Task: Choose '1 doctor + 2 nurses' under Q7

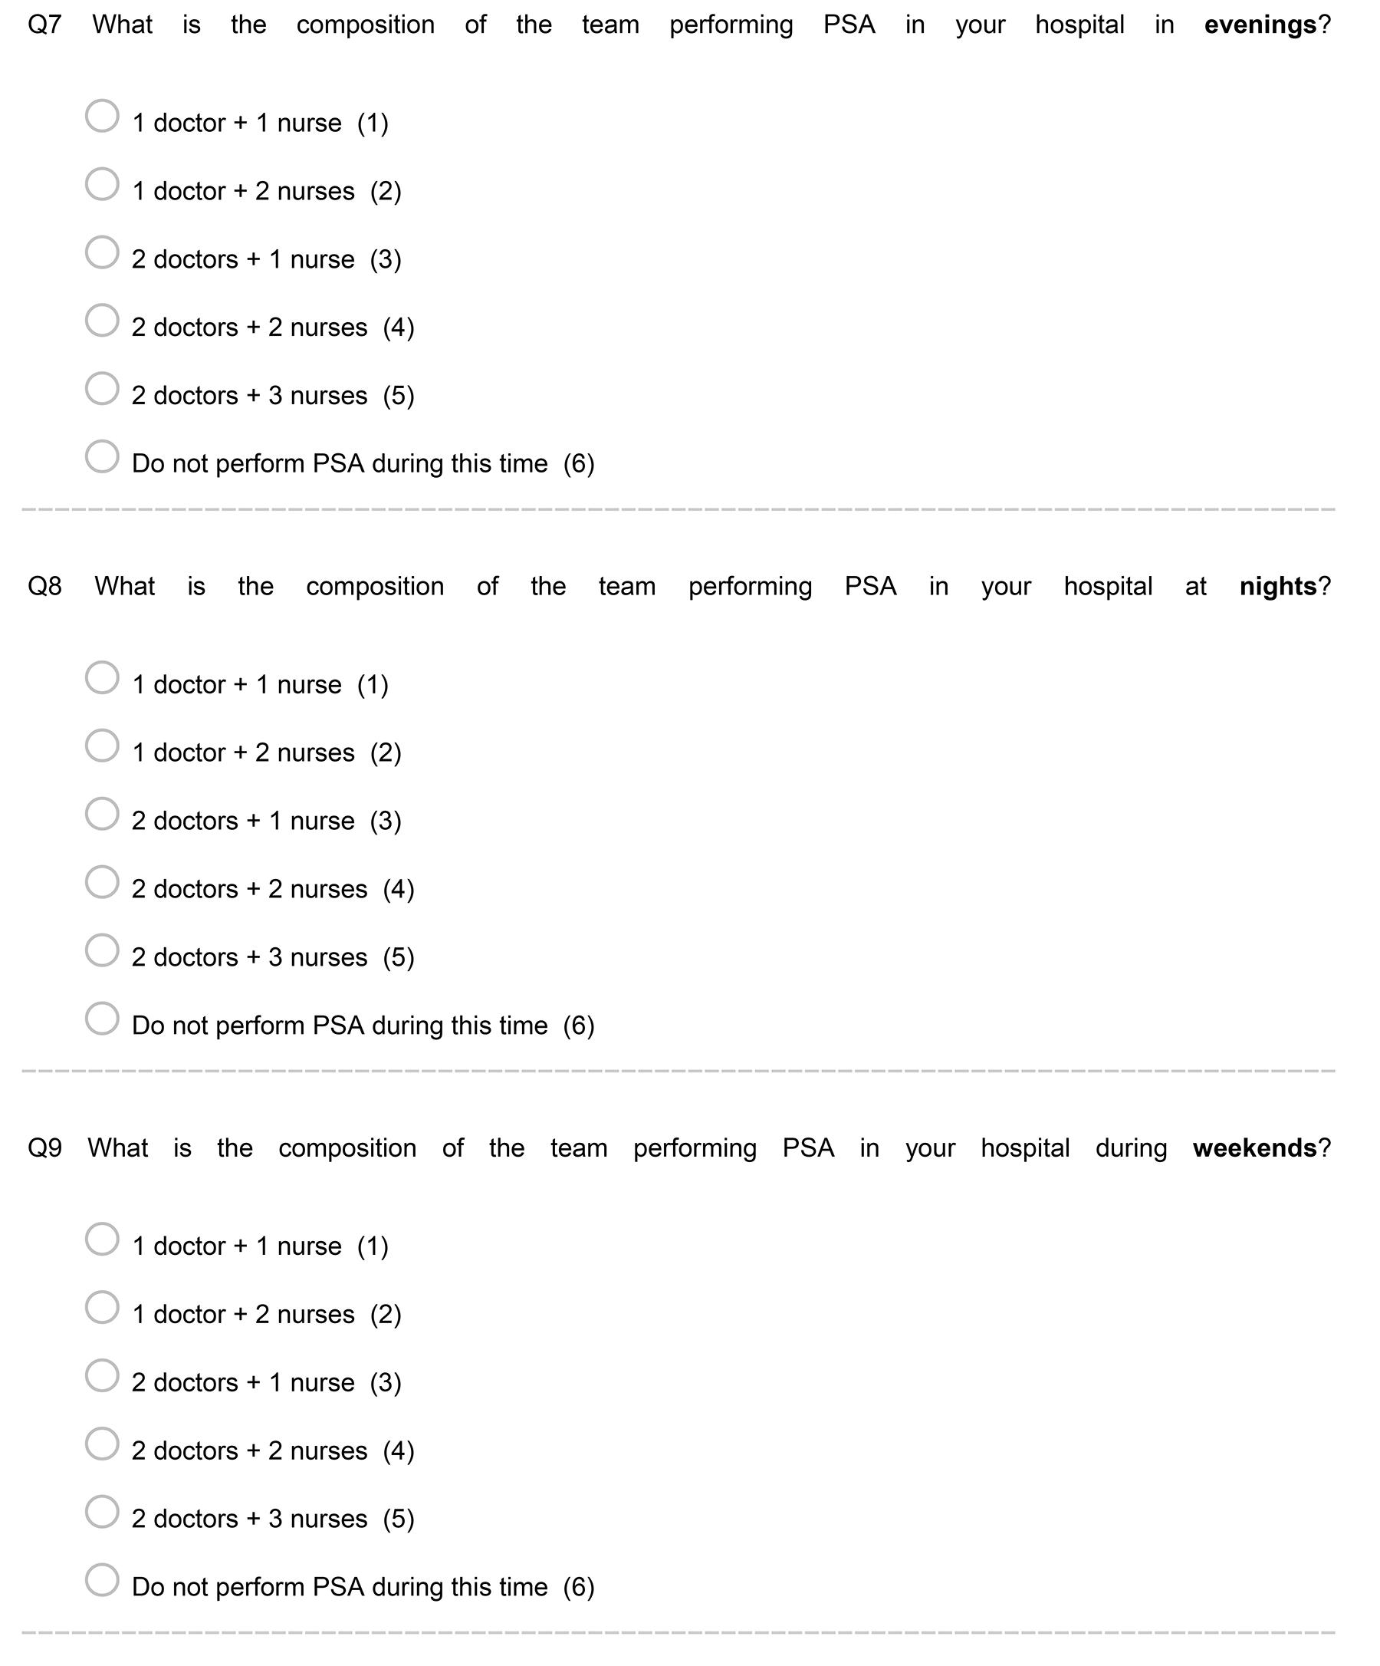Action: tap(102, 184)
